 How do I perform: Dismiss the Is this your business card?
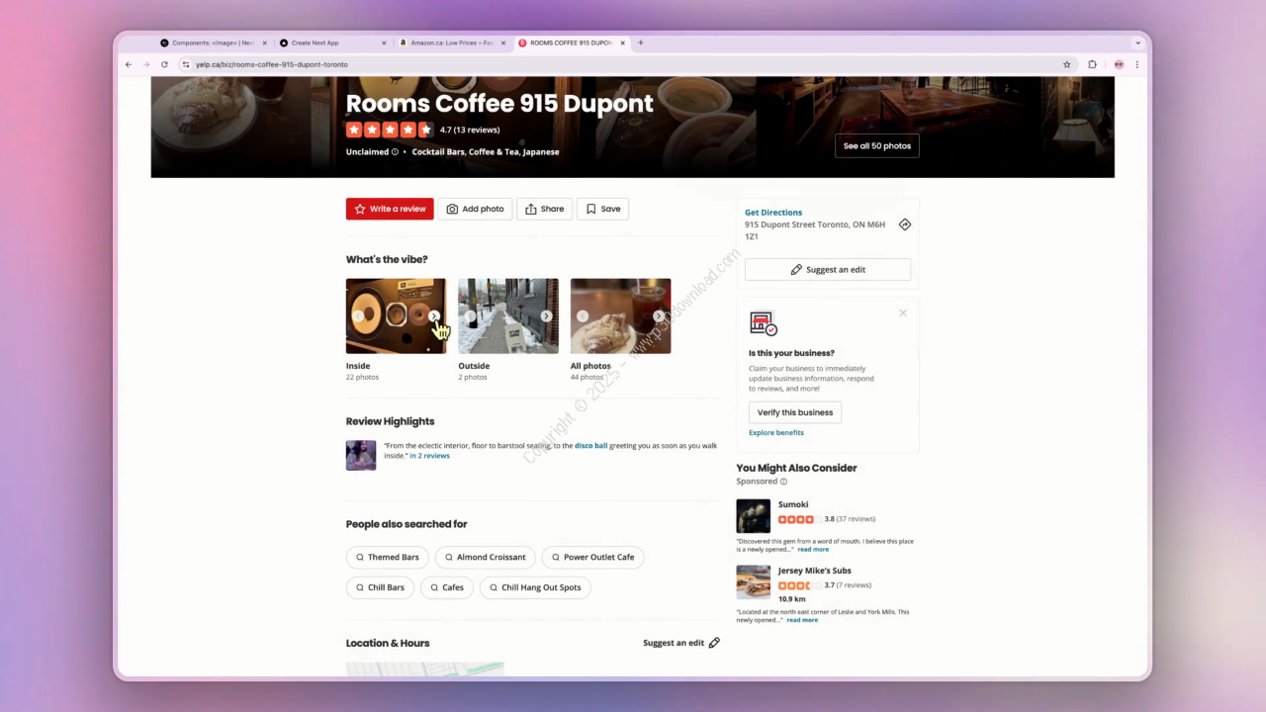(x=903, y=312)
